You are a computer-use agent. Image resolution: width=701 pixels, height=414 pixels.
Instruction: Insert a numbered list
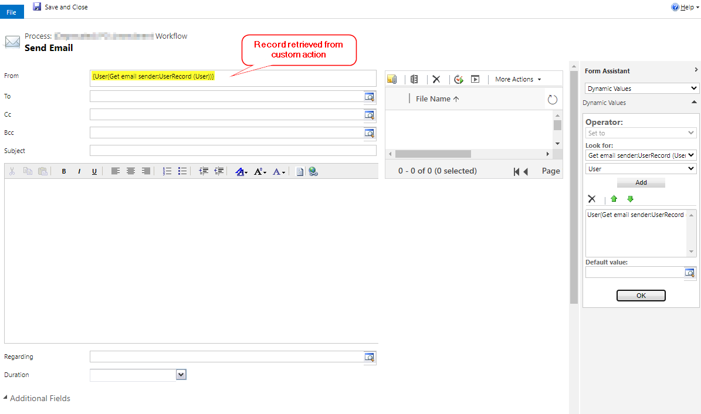tap(167, 171)
